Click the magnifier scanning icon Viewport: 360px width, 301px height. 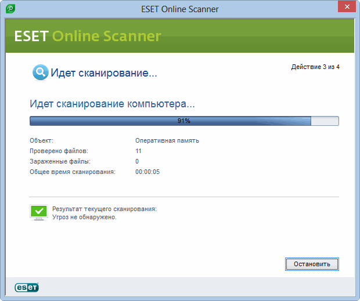pos(41,72)
